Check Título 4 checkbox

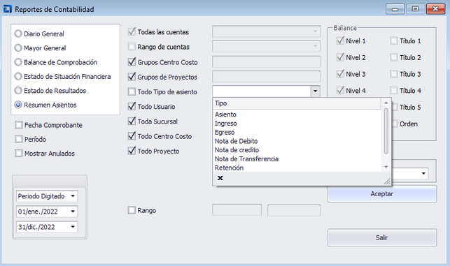(x=394, y=91)
